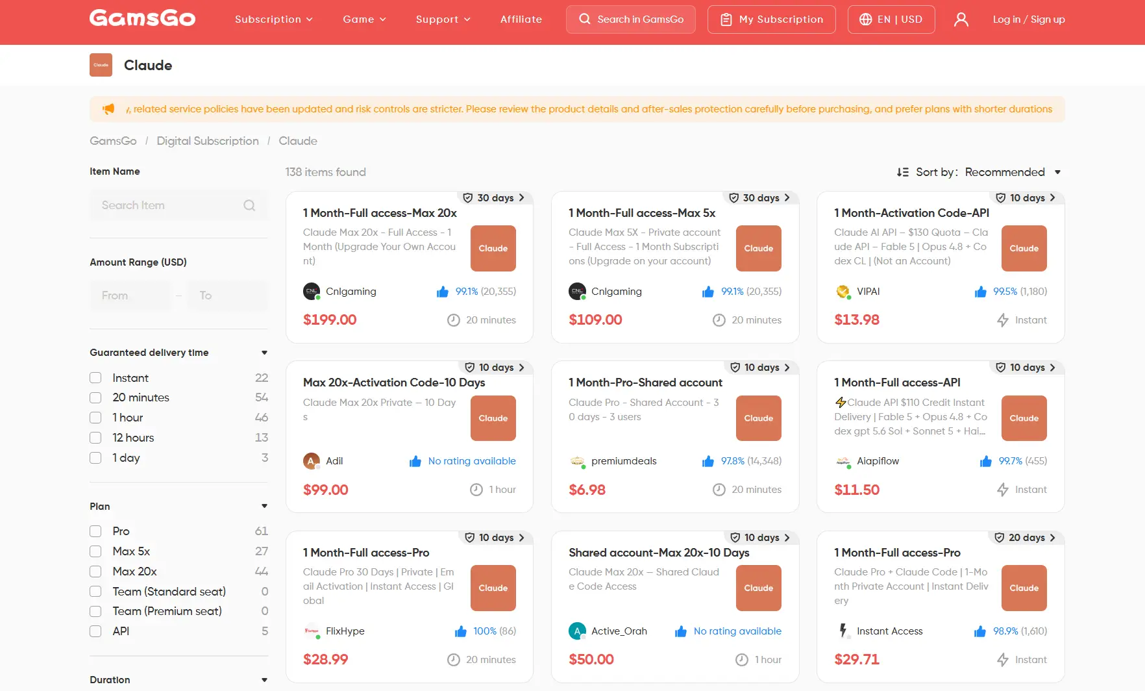Open the user account profile icon

[x=961, y=19]
